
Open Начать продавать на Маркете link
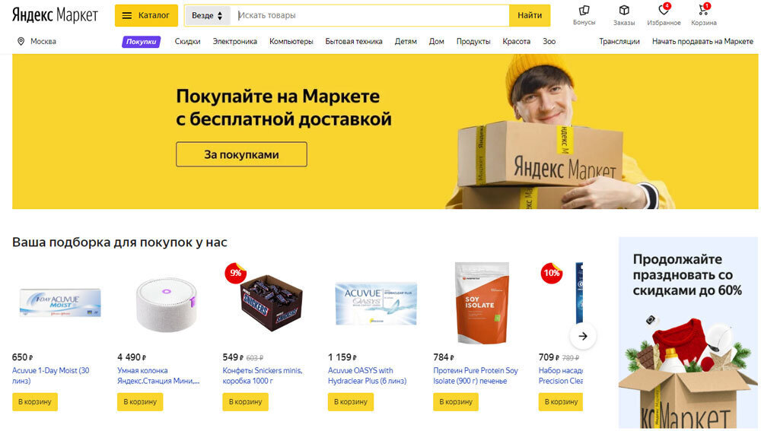[702, 42]
